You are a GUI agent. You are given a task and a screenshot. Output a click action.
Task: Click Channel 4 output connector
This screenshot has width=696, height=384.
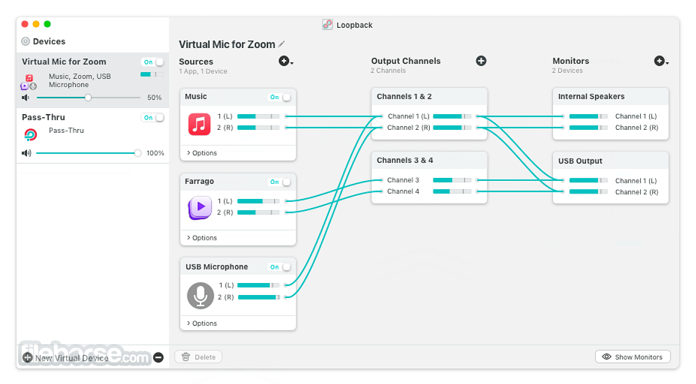click(478, 191)
